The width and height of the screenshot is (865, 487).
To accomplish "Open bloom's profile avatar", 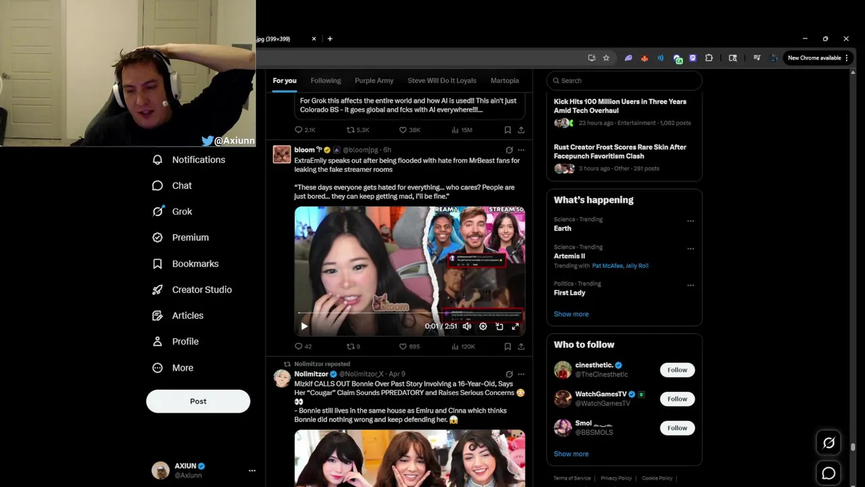I will click(282, 154).
